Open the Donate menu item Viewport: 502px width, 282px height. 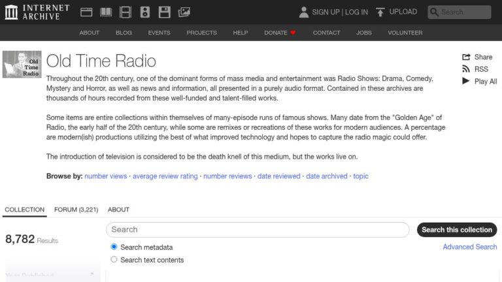(280, 33)
